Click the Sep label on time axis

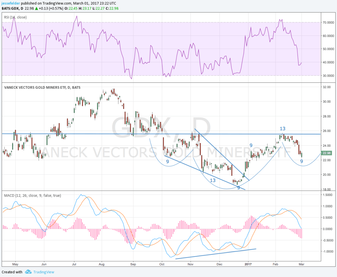[x=133, y=264]
